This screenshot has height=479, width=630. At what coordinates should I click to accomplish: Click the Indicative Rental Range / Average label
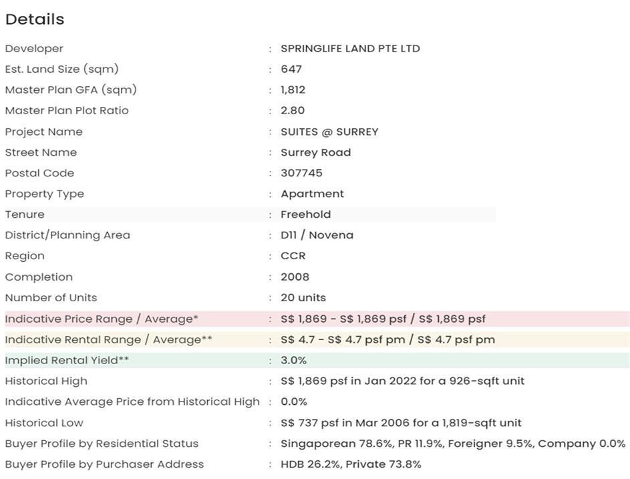click(108, 339)
